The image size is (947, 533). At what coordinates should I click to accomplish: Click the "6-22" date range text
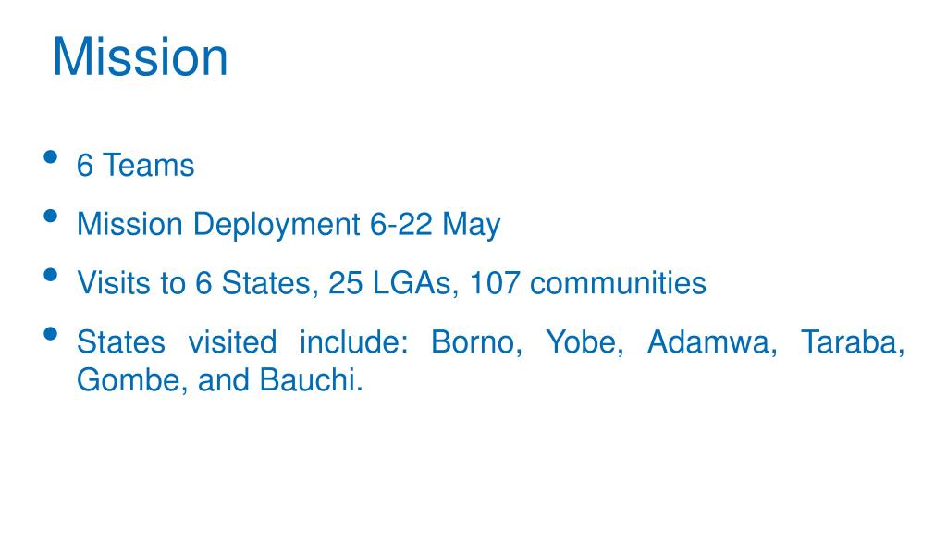pyautogui.click(x=401, y=224)
